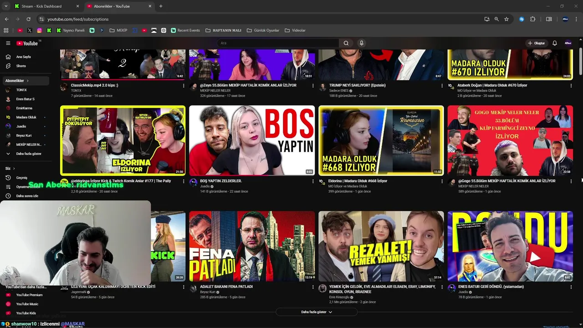
Task: Open the X bookmark
Action: 30,31
